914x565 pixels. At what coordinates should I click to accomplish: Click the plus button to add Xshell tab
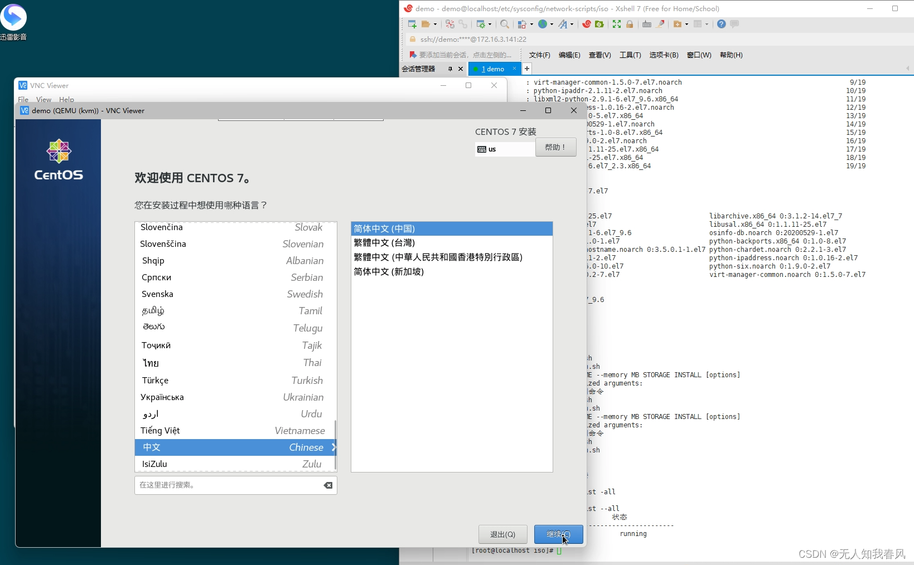click(526, 69)
